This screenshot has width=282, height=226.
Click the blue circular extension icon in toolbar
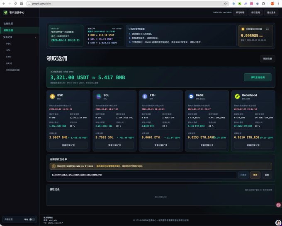pyautogui.click(x=233, y=4)
